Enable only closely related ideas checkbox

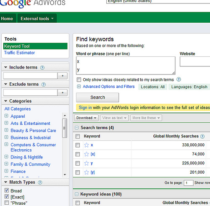[x=79, y=79]
